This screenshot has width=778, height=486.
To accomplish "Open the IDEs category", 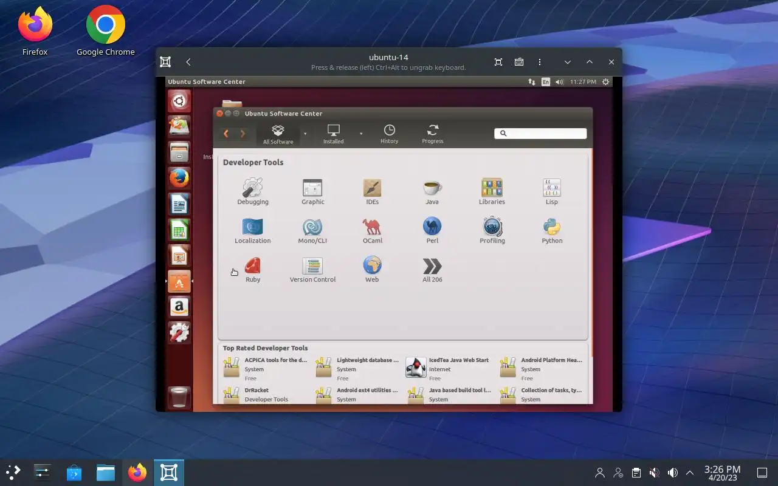I will (372, 191).
